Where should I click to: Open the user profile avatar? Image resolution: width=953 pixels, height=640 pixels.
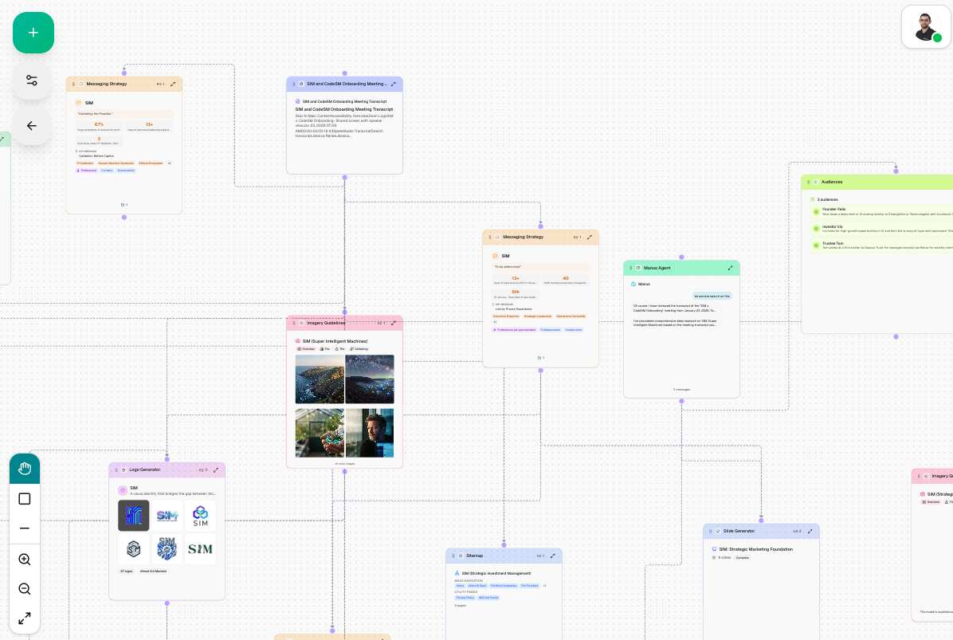[x=926, y=27]
